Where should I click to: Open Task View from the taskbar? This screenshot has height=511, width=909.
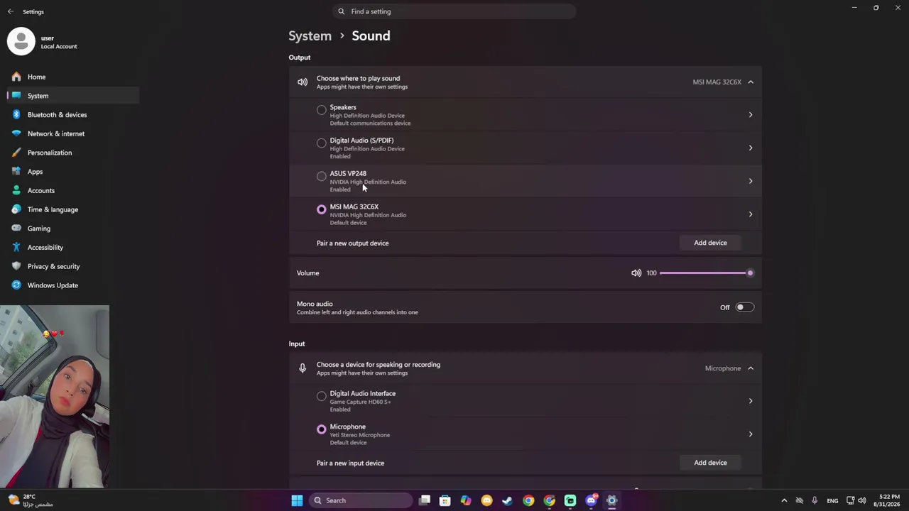(x=425, y=500)
